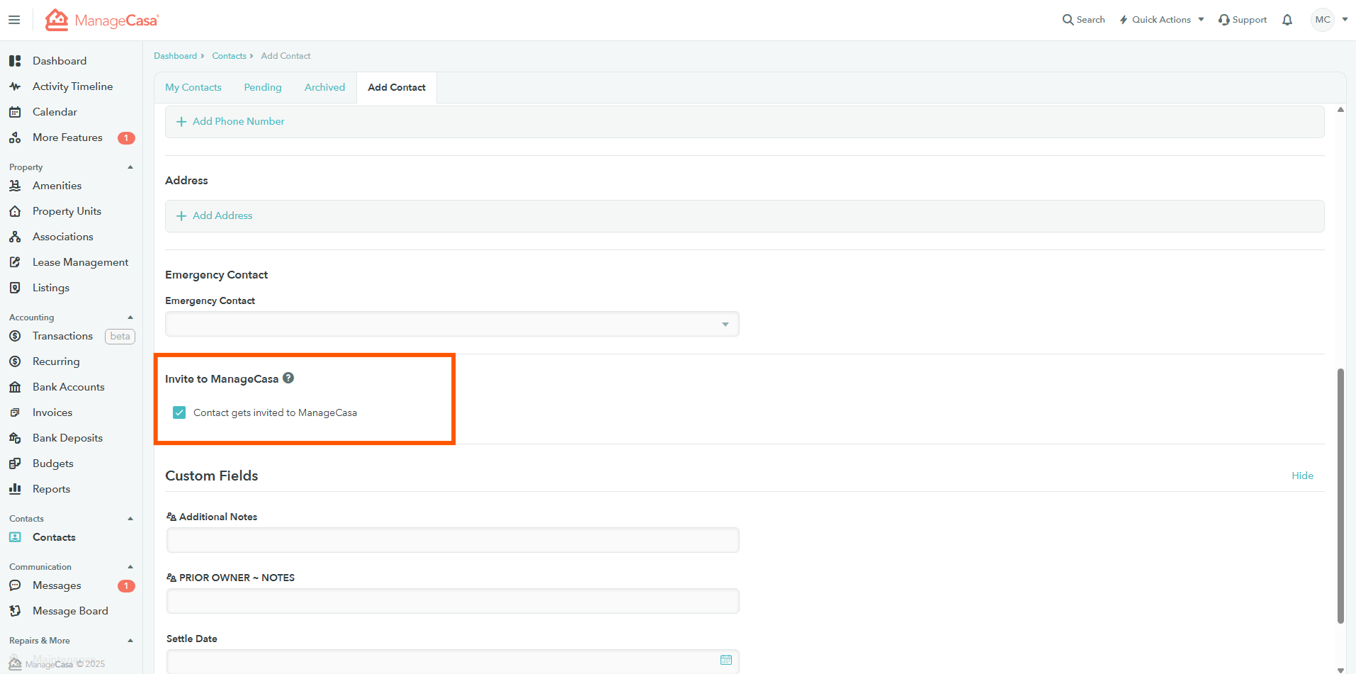Click the beta badge next to Transactions
1356x674 pixels.
[x=120, y=337]
